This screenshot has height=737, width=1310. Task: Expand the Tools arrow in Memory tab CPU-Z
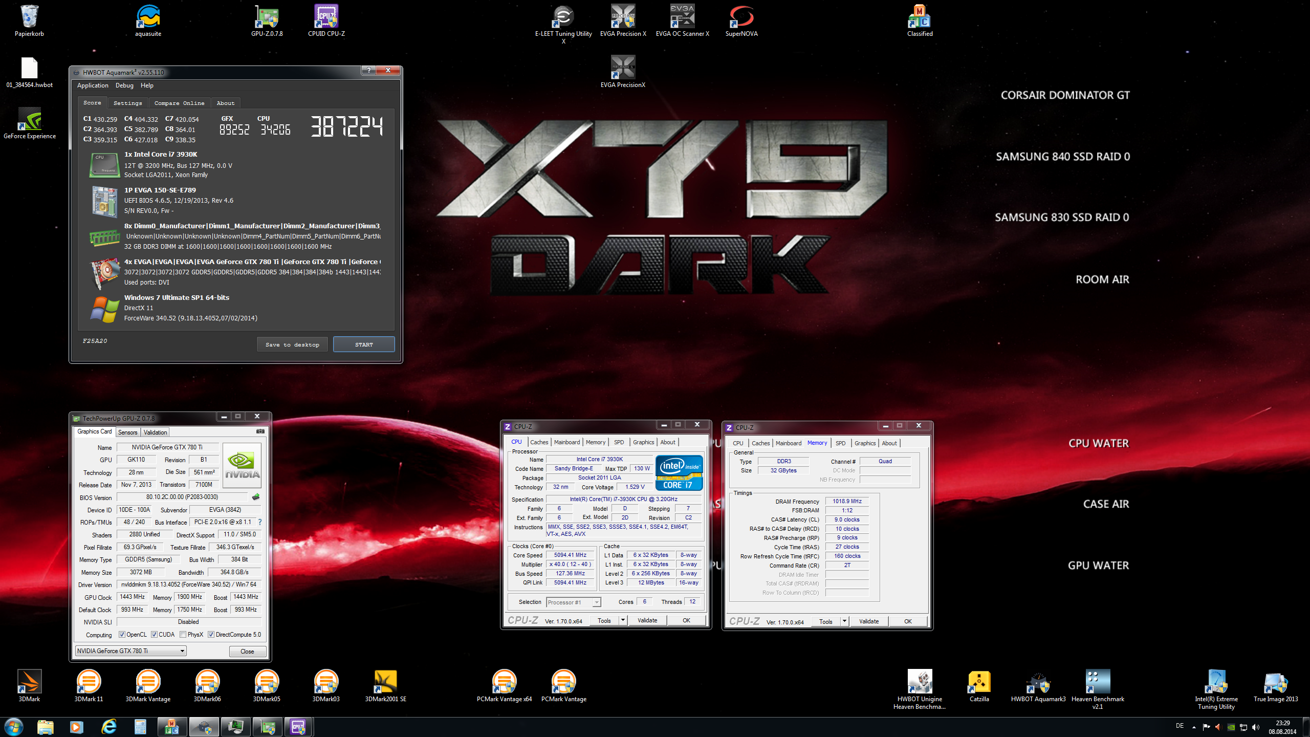tap(844, 621)
